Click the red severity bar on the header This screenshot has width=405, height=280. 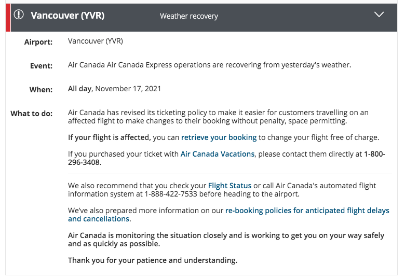tap(8, 18)
